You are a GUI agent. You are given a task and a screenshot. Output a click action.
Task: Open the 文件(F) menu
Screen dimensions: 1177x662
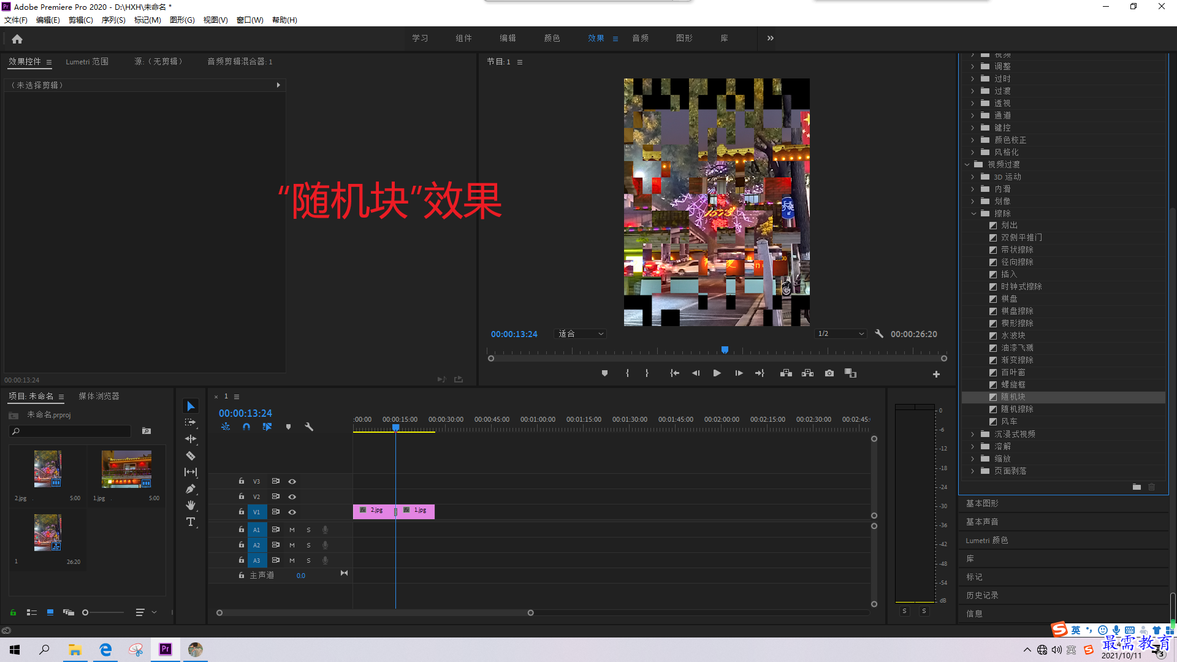point(16,20)
